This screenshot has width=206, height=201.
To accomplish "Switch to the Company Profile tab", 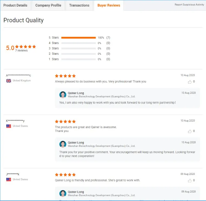I will tap(48, 5).
